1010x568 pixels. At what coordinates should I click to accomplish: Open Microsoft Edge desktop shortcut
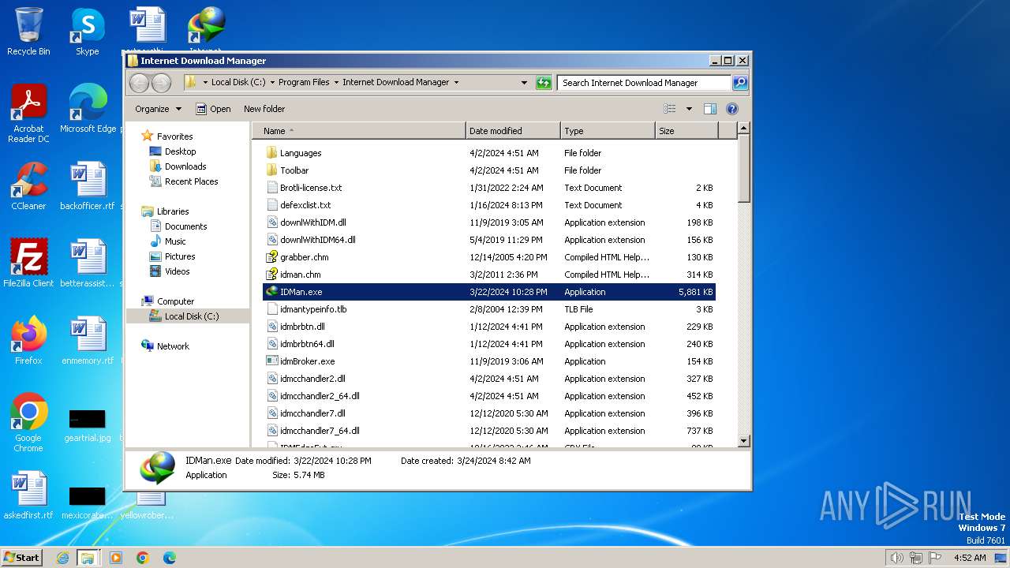point(88,108)
